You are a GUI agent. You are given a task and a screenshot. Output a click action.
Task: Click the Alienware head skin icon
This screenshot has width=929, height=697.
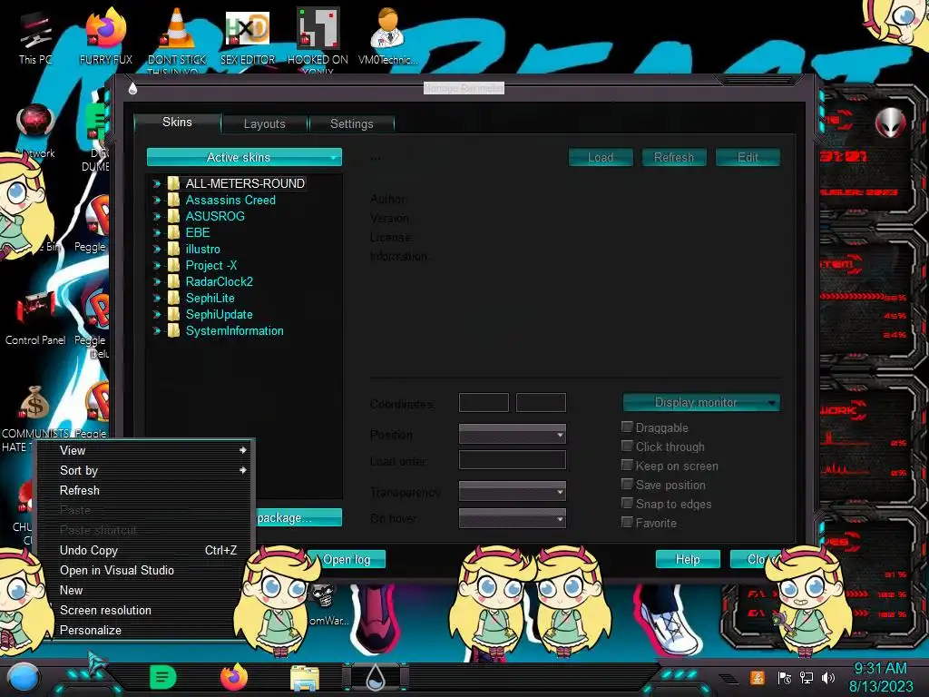pyautogui.click(x=891, y=123)
